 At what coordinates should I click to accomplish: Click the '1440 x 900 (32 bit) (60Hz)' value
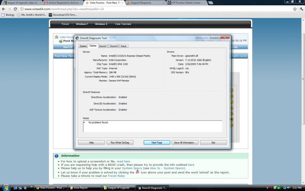[122, 77]
